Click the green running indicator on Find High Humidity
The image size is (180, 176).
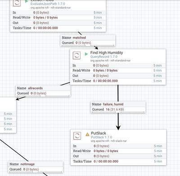86,54
